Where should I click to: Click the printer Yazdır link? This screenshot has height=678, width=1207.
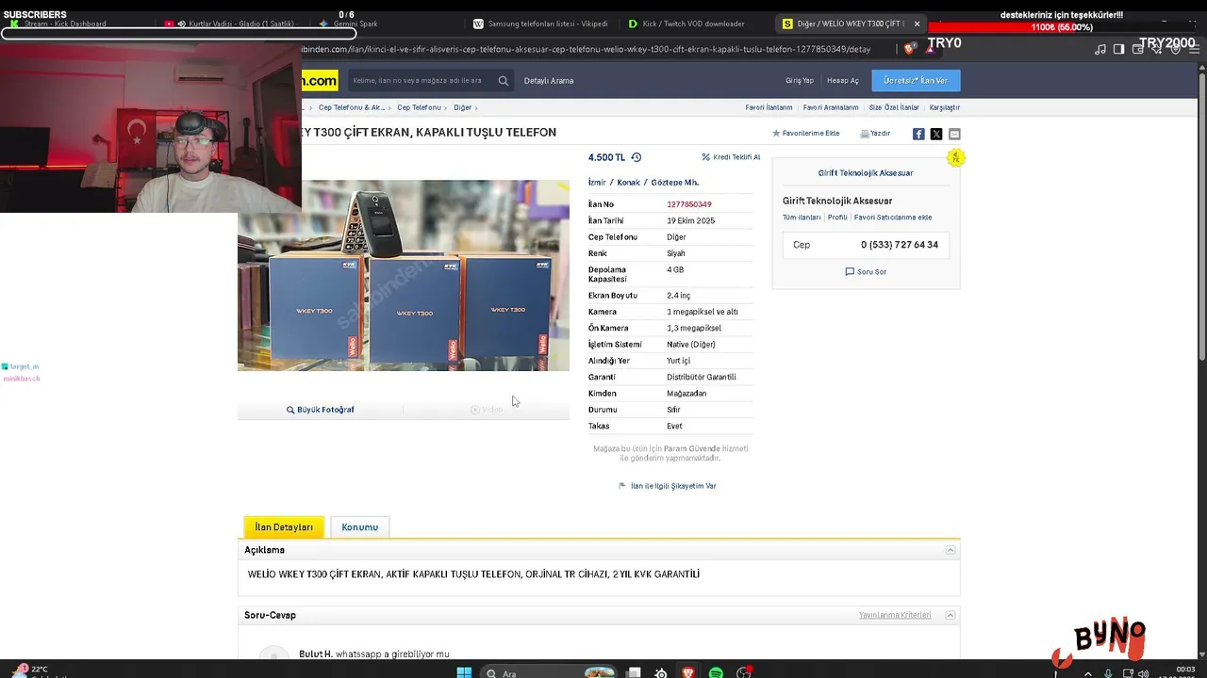click(x=875, y=134)
